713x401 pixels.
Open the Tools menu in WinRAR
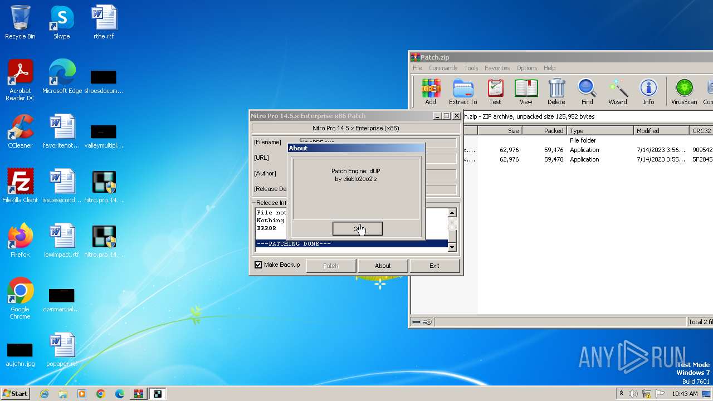(471, 68)
